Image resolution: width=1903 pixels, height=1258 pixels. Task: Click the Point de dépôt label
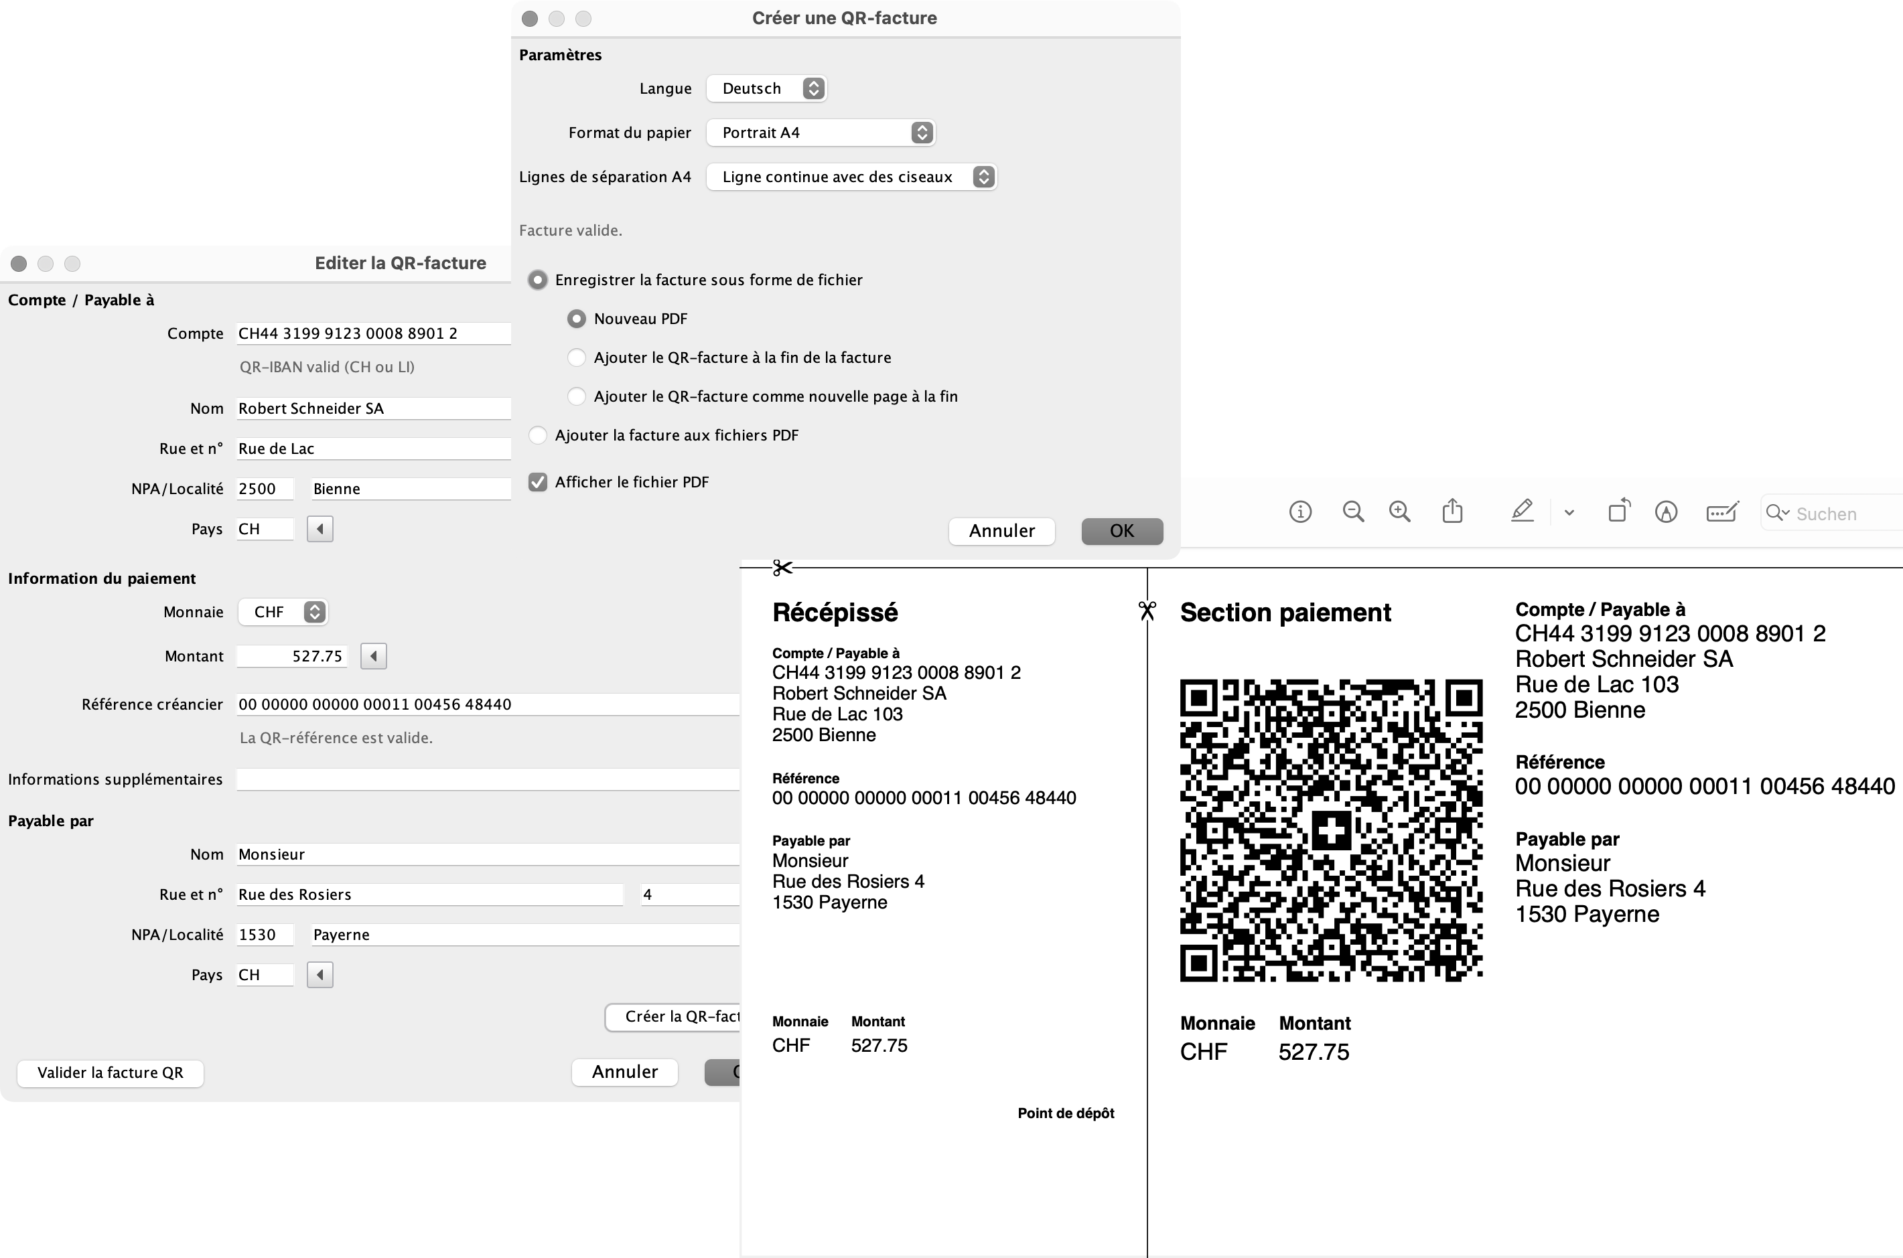coord(1066,1113)
